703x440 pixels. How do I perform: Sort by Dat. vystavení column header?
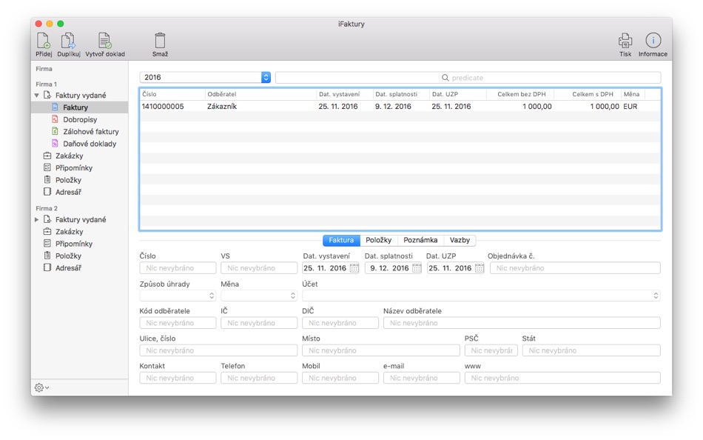pos(345,94)
